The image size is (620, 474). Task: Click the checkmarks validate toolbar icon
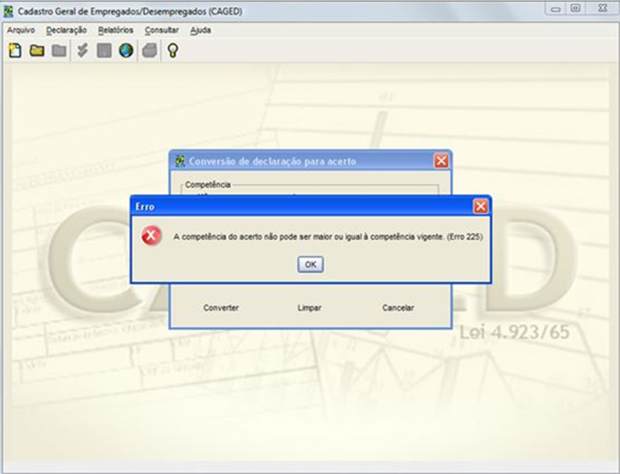(82, 50)
